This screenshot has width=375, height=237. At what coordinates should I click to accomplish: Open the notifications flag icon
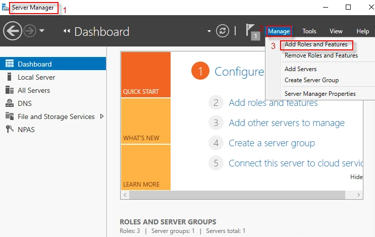(252, 31)
